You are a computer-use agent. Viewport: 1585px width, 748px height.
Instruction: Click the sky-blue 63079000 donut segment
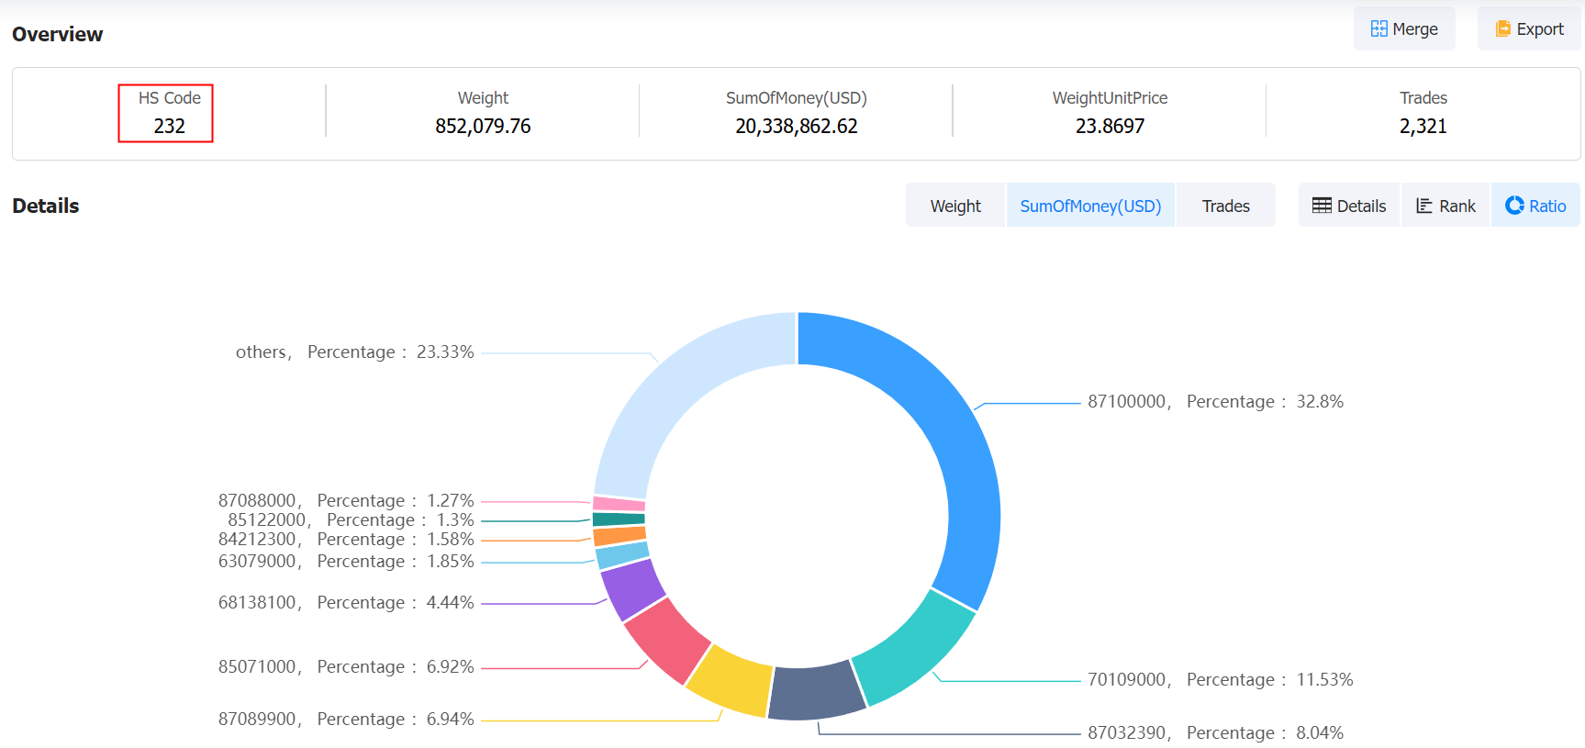tap(622, 555)
